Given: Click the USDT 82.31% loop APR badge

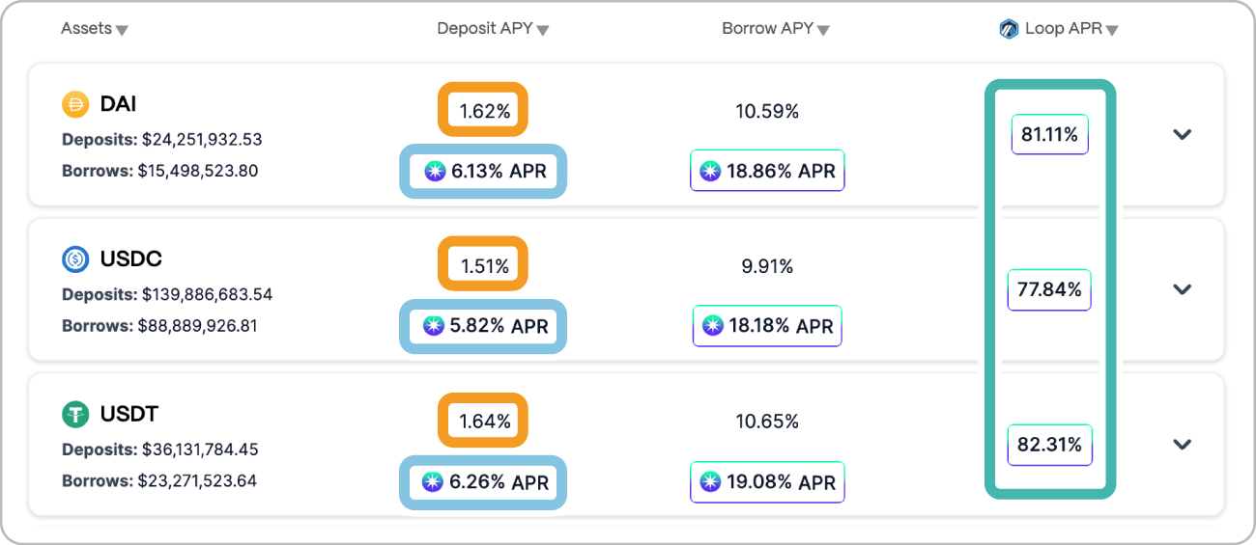Looking at the screenshot, I should point(1049,445).
